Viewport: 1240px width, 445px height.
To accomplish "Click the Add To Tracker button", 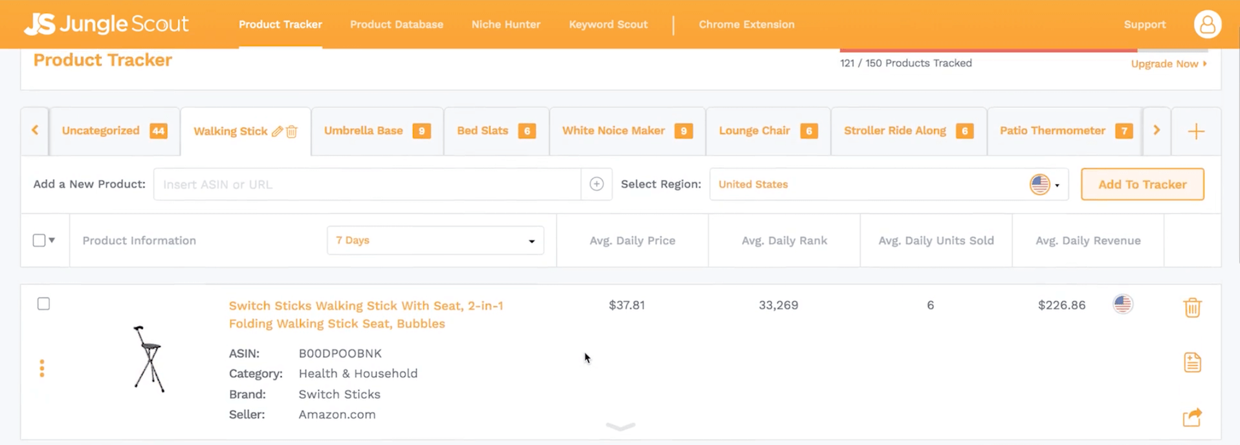I will pyautogui.click(x=1142, y=184).
